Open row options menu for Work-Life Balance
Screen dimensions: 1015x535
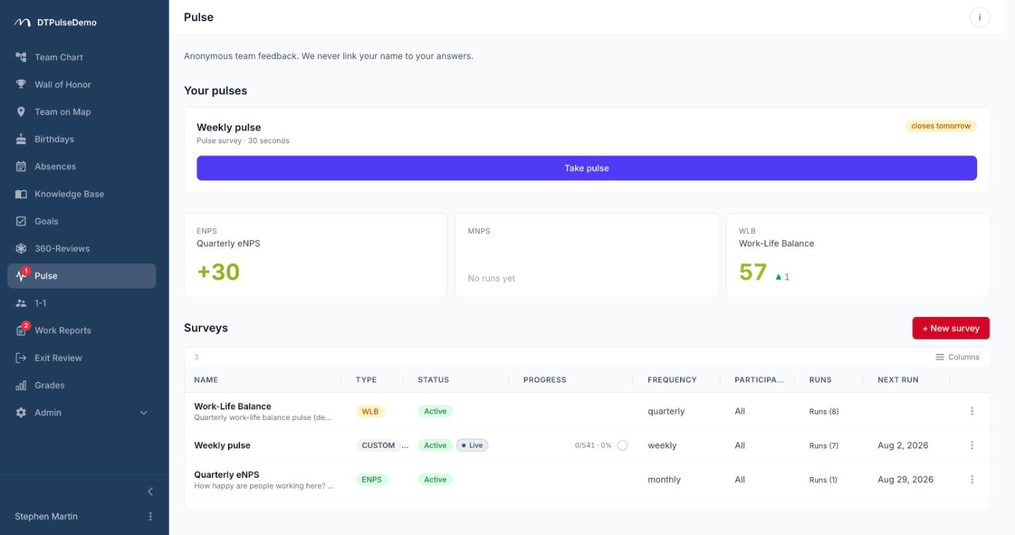click(972, 411)
